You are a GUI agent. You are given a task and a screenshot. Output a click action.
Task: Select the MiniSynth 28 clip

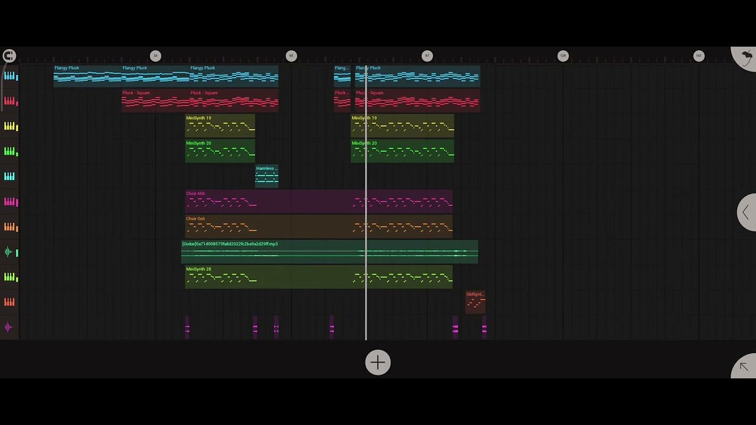click(x=319, y=277)
